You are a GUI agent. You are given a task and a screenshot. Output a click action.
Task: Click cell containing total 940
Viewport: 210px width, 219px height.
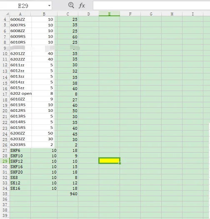click(x=67, y=194)
